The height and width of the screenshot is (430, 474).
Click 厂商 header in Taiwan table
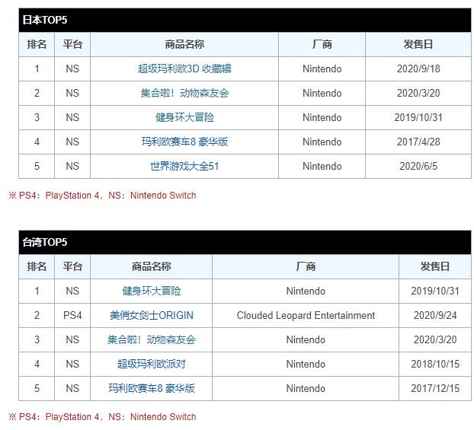tap(306, 266)
